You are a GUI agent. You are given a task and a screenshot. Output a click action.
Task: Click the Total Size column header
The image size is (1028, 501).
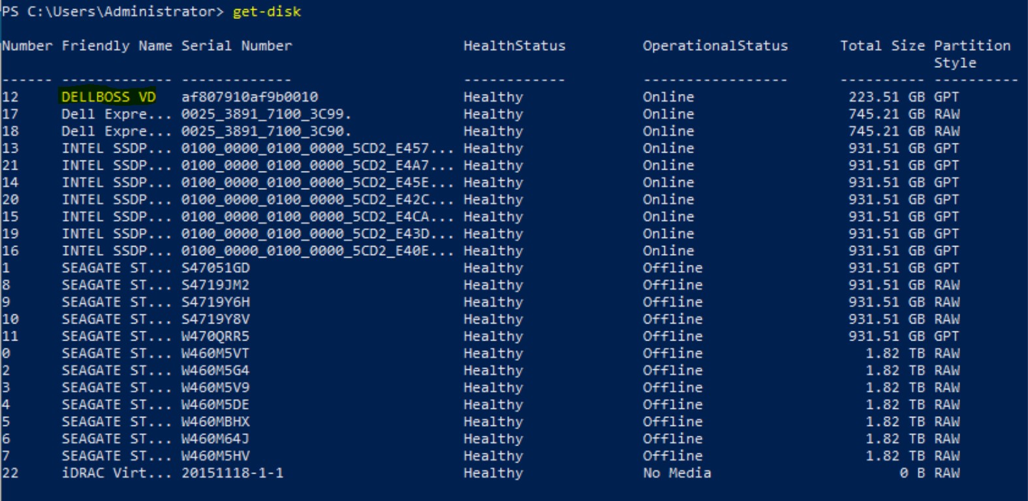pos(882,46)
